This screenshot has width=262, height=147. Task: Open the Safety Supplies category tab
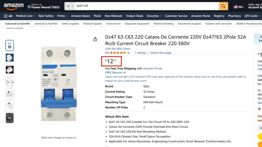70,24
